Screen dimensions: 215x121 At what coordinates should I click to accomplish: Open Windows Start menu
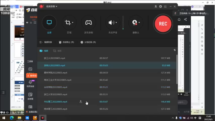point(4,118)
